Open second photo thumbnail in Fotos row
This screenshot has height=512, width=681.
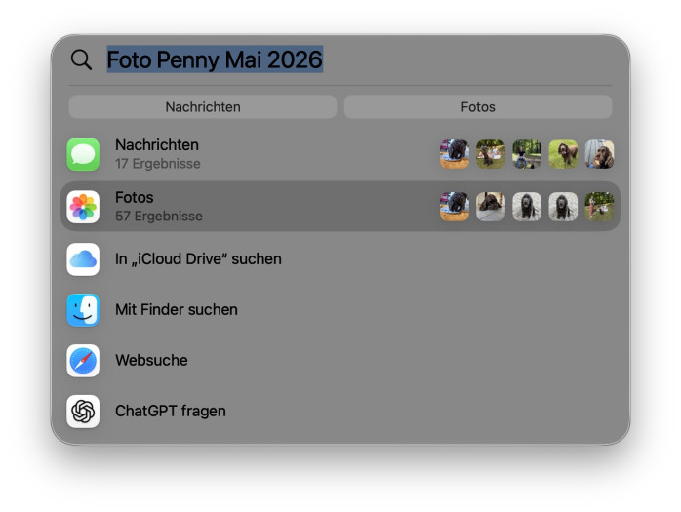(491, 207)
